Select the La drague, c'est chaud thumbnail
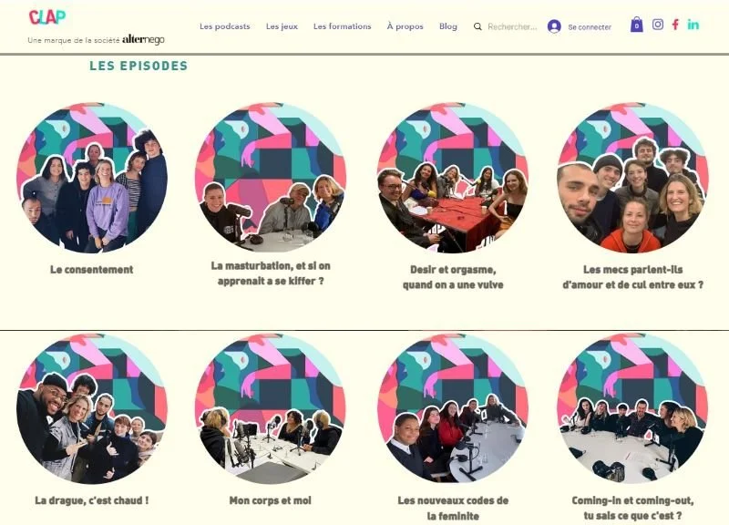 point(92,408)
